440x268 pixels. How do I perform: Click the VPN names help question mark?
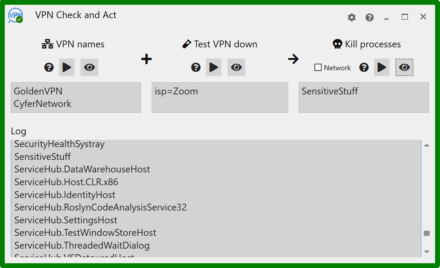(49, 67)
